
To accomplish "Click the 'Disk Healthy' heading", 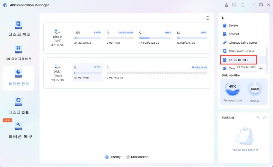I will [x=231, y=75].
